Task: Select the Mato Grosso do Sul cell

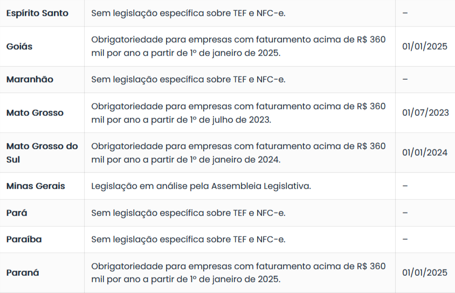Action: coord(42,152)
